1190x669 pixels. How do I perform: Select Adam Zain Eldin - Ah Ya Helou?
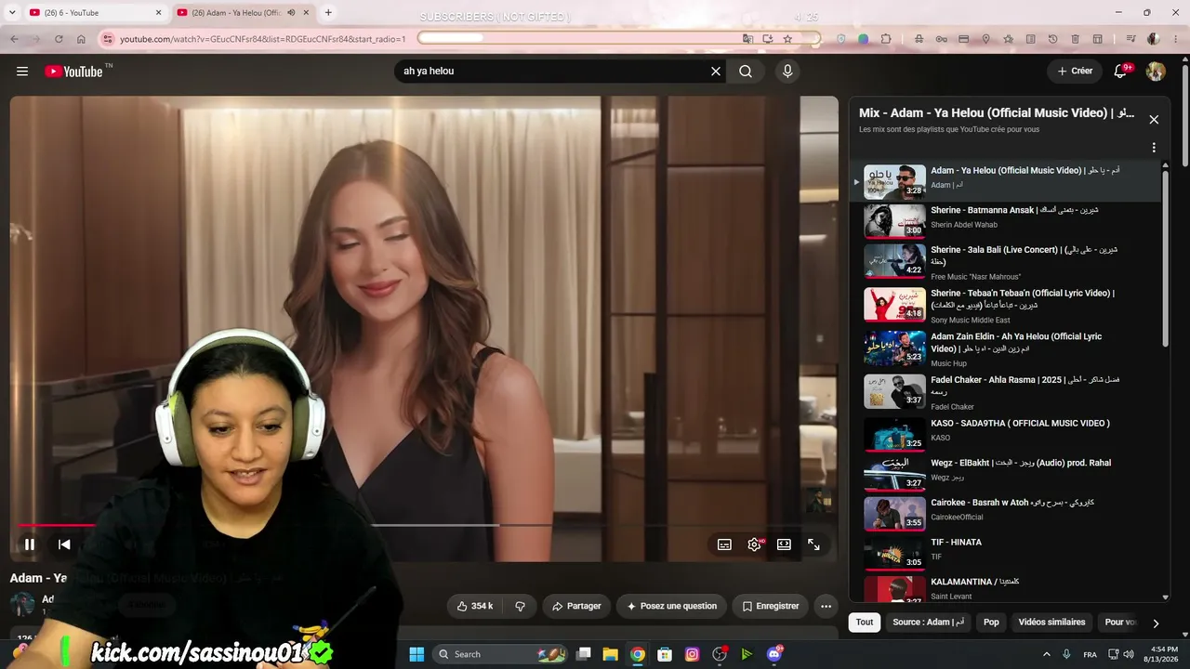1007,348
